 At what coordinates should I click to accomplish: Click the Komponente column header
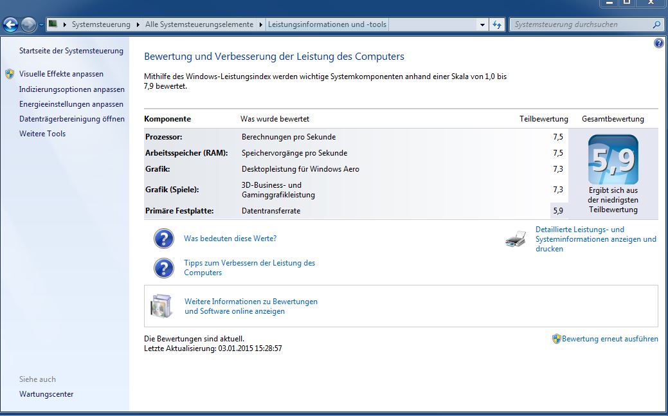pyautogui.click(x=167, y=120)
